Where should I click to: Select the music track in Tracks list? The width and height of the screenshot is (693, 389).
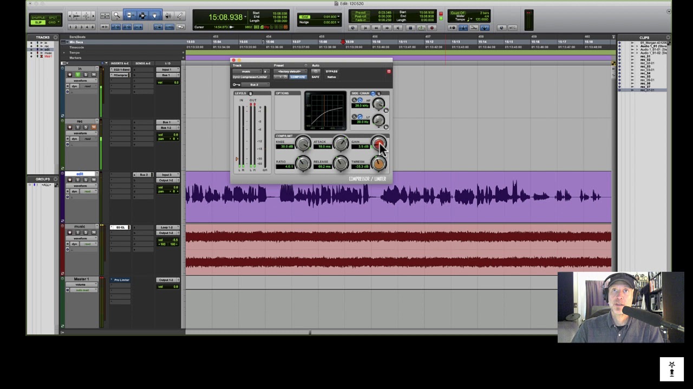point(48,53)
